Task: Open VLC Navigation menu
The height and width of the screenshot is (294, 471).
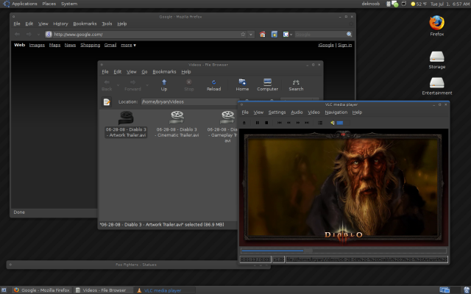Action: (336, 112)
